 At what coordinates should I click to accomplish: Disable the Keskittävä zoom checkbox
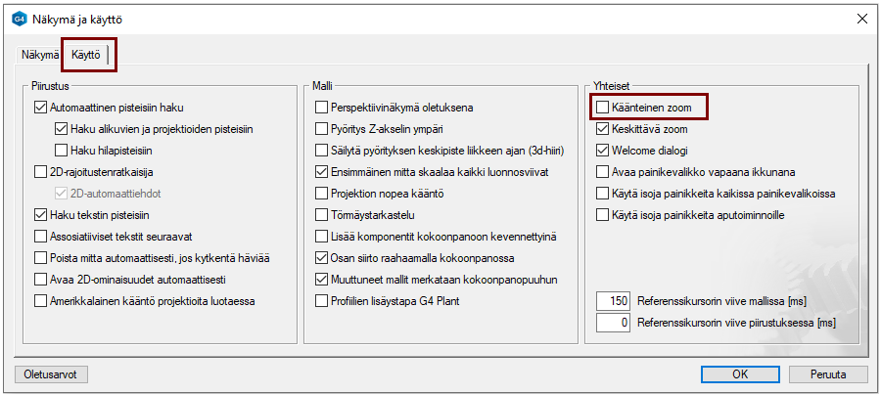click(x=604, y=129)
